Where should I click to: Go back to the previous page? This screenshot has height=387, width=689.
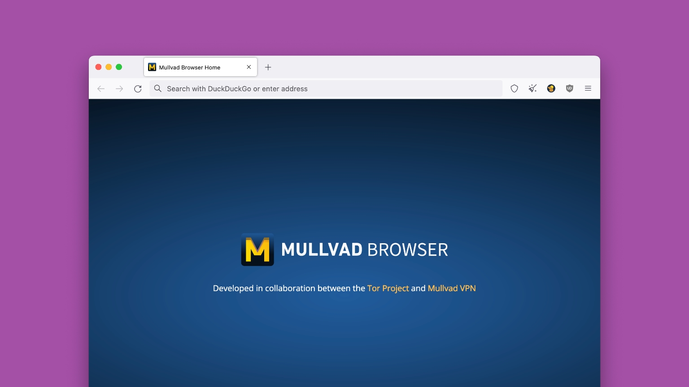click(x=101, y=89)
